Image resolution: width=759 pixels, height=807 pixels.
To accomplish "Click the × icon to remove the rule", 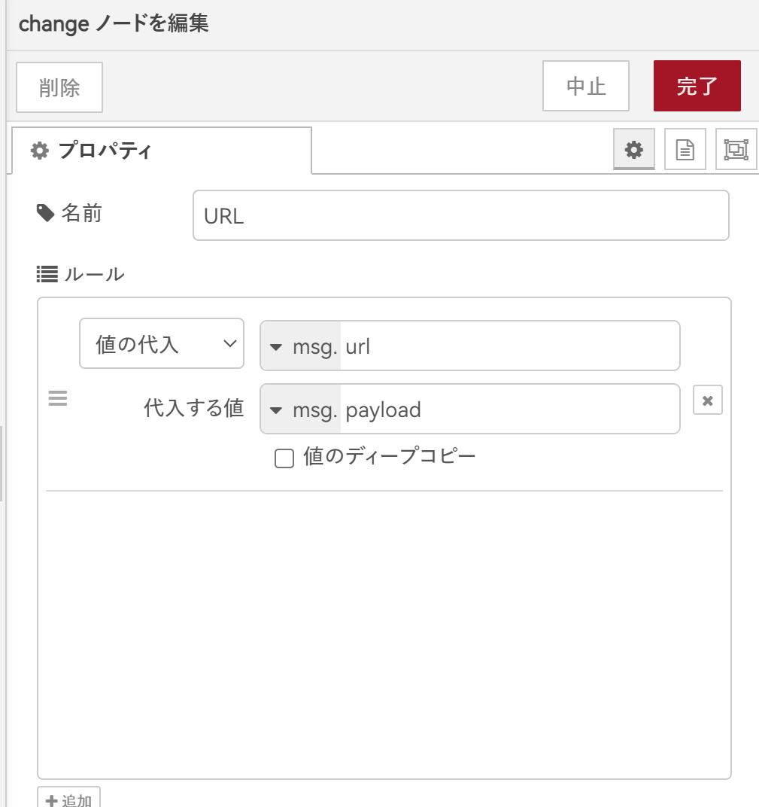I will coord(706,400).
